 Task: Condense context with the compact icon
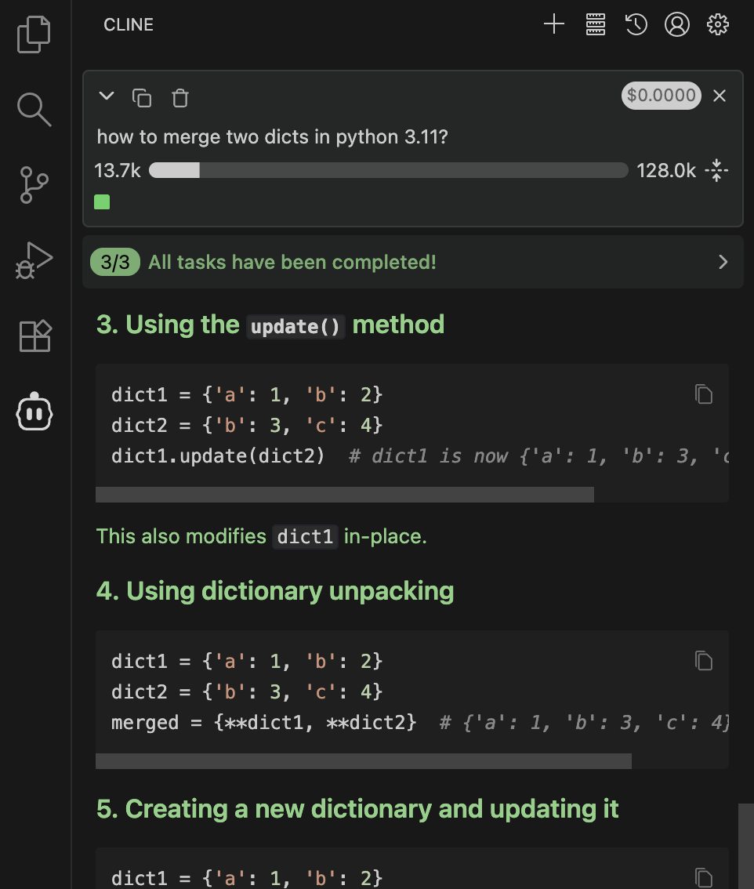[716, 170]
